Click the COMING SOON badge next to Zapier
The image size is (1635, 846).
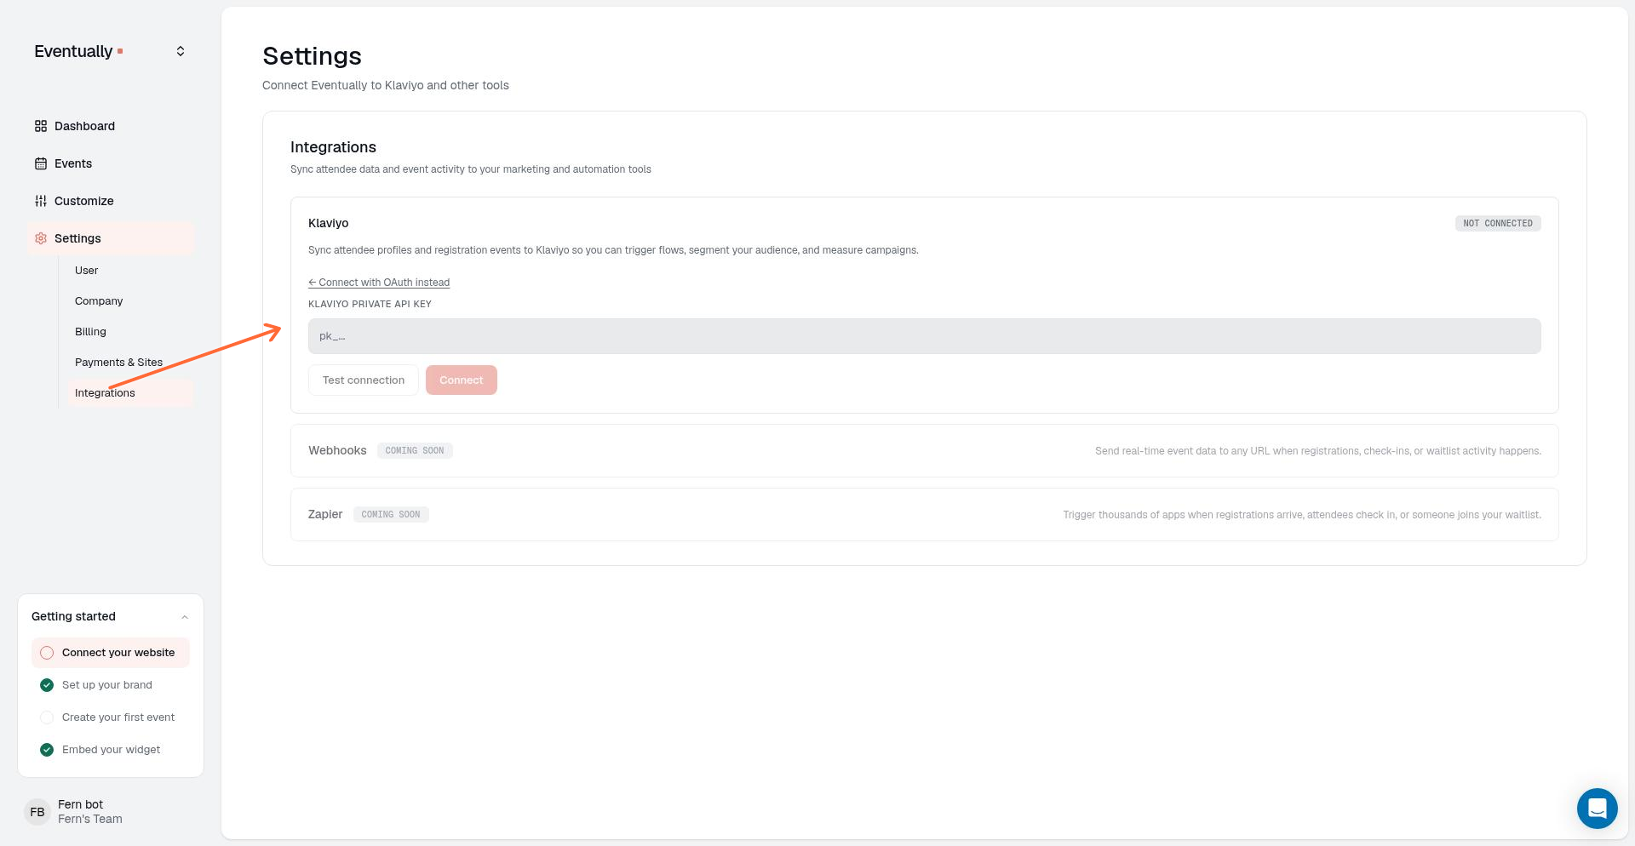pos(391,515)
